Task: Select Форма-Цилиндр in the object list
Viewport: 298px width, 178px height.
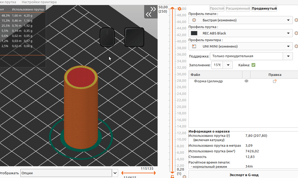Action: tap(208, 81)
